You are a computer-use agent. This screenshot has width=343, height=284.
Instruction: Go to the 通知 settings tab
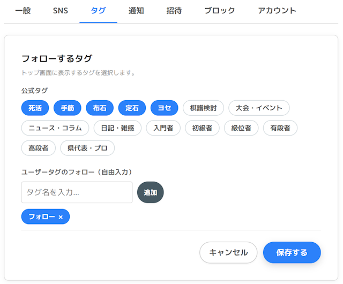pyautogui.click(x=136, y=11)
